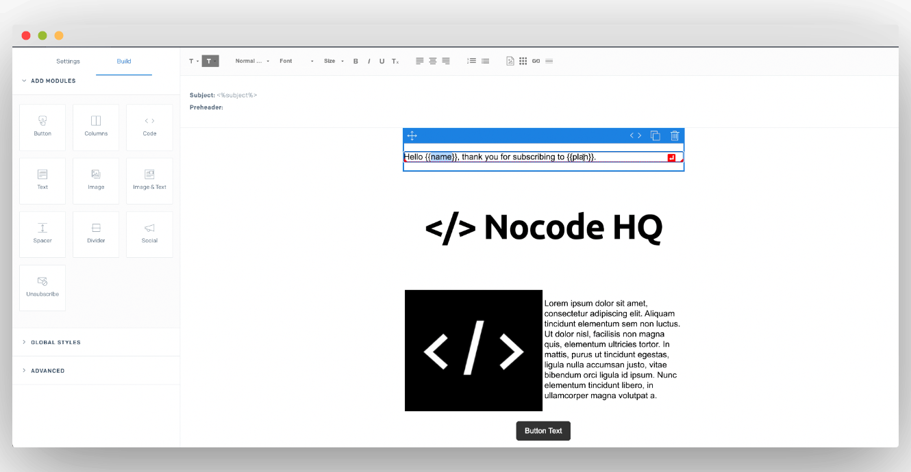
Task: Delete the selected text block
Action: (675, 135)
